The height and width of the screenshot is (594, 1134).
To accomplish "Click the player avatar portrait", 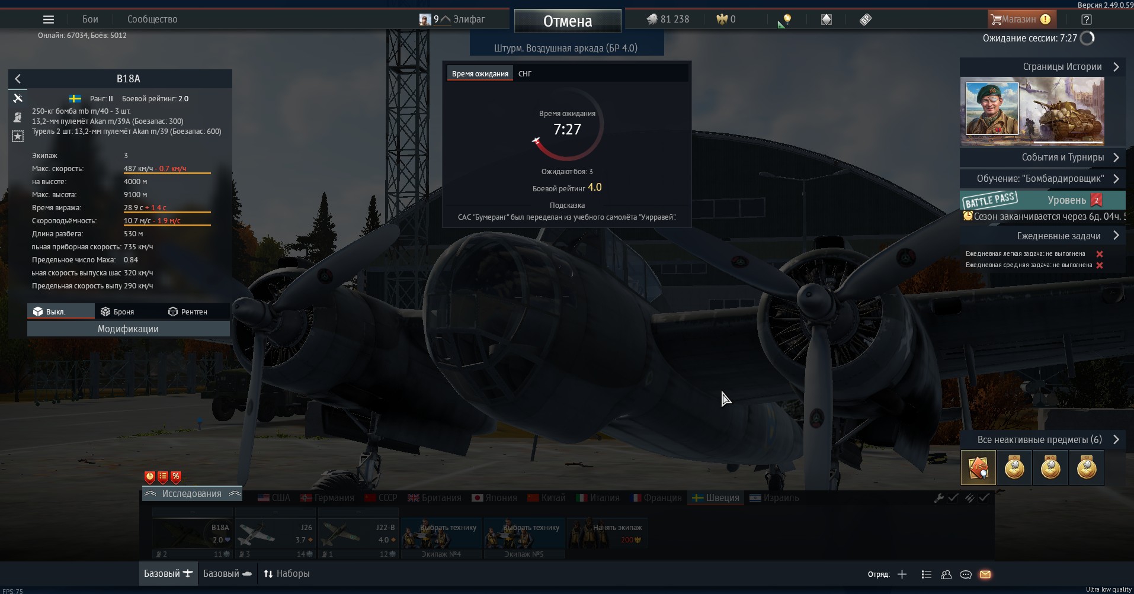I will pyautogui.click(x=425, y=20).
